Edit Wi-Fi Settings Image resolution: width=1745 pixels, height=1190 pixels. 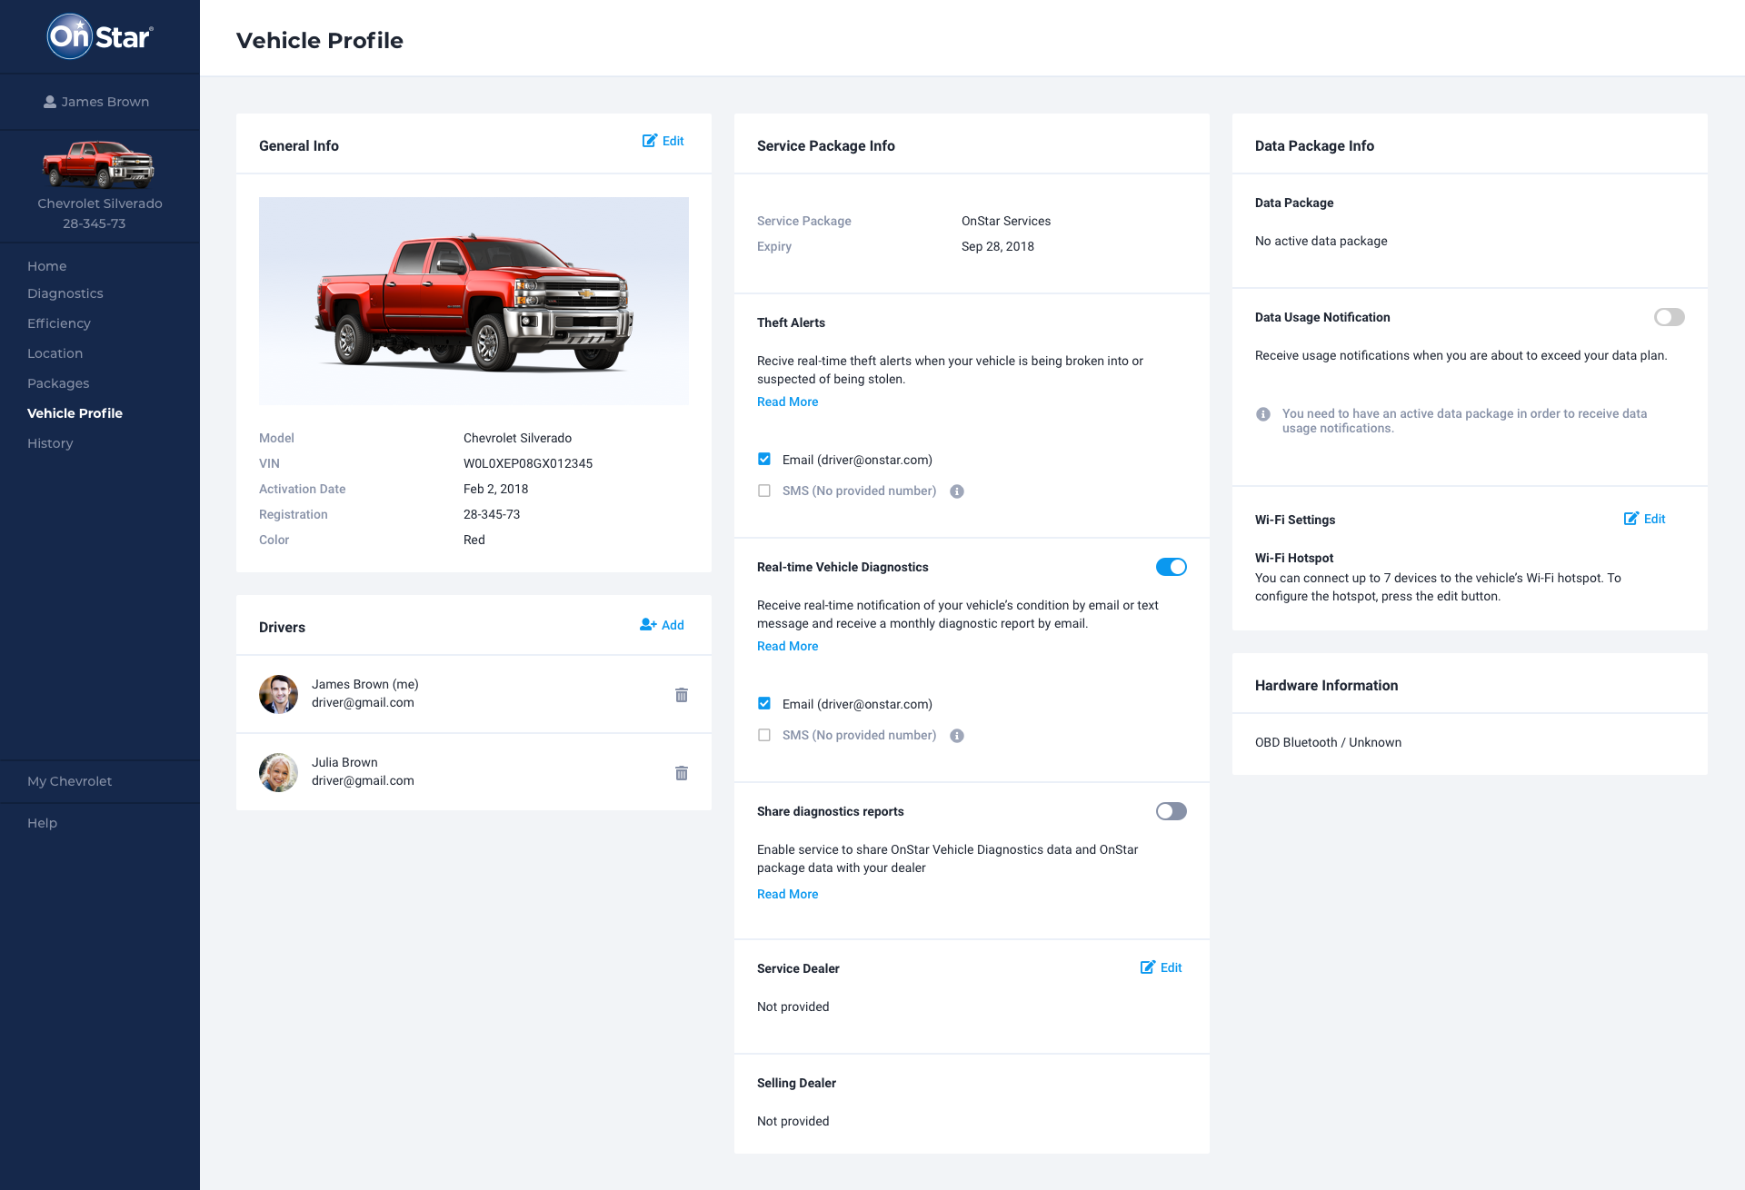point(1645,519)
